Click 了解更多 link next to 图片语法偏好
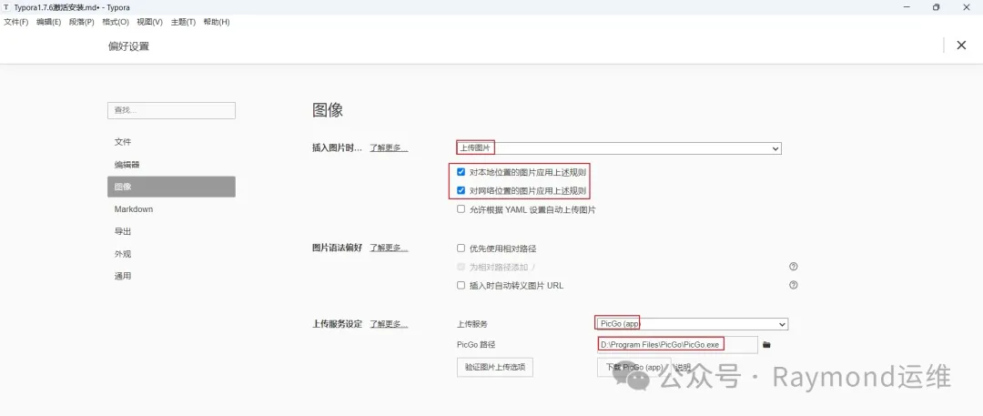Viewport: 983px width, 416px height. coord(389,248)
